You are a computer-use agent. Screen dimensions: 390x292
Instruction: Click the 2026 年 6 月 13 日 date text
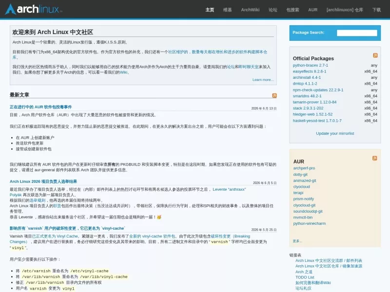[264, 109]
